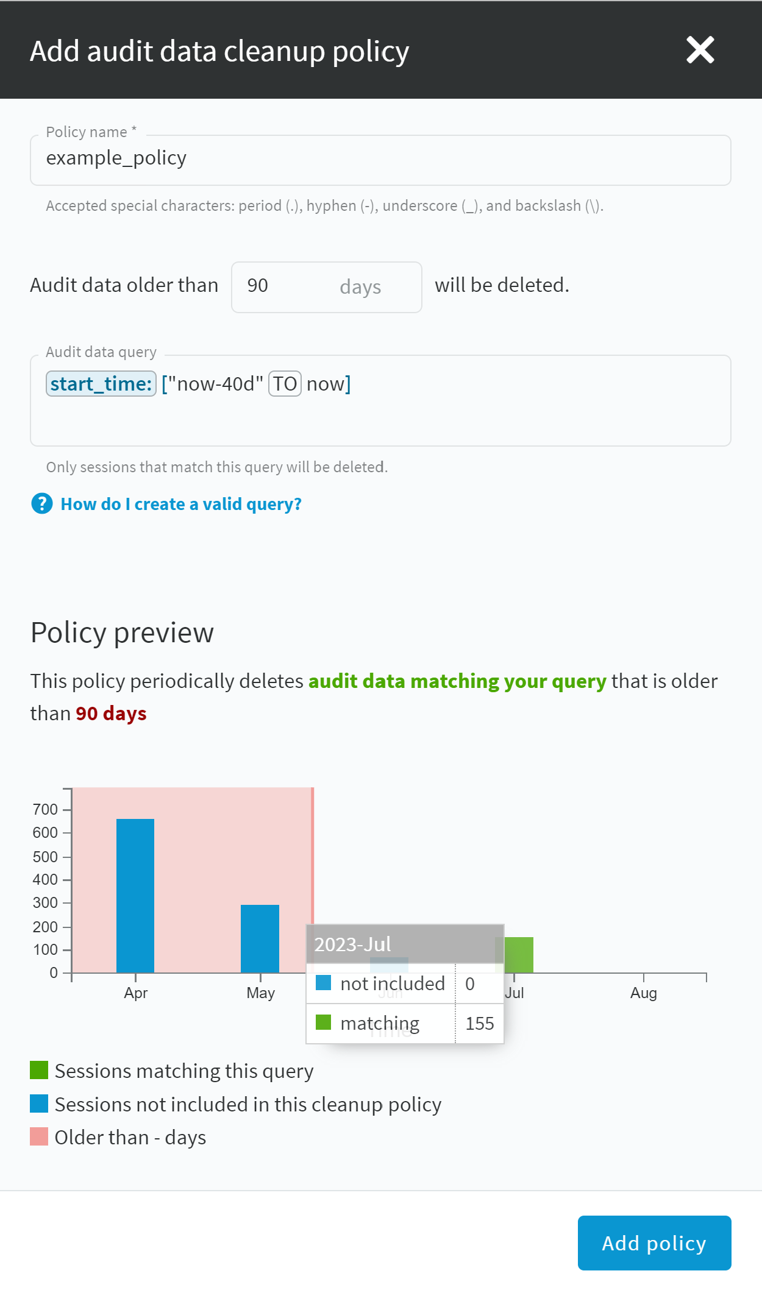Click the April bar in the chart

[135, 896]
